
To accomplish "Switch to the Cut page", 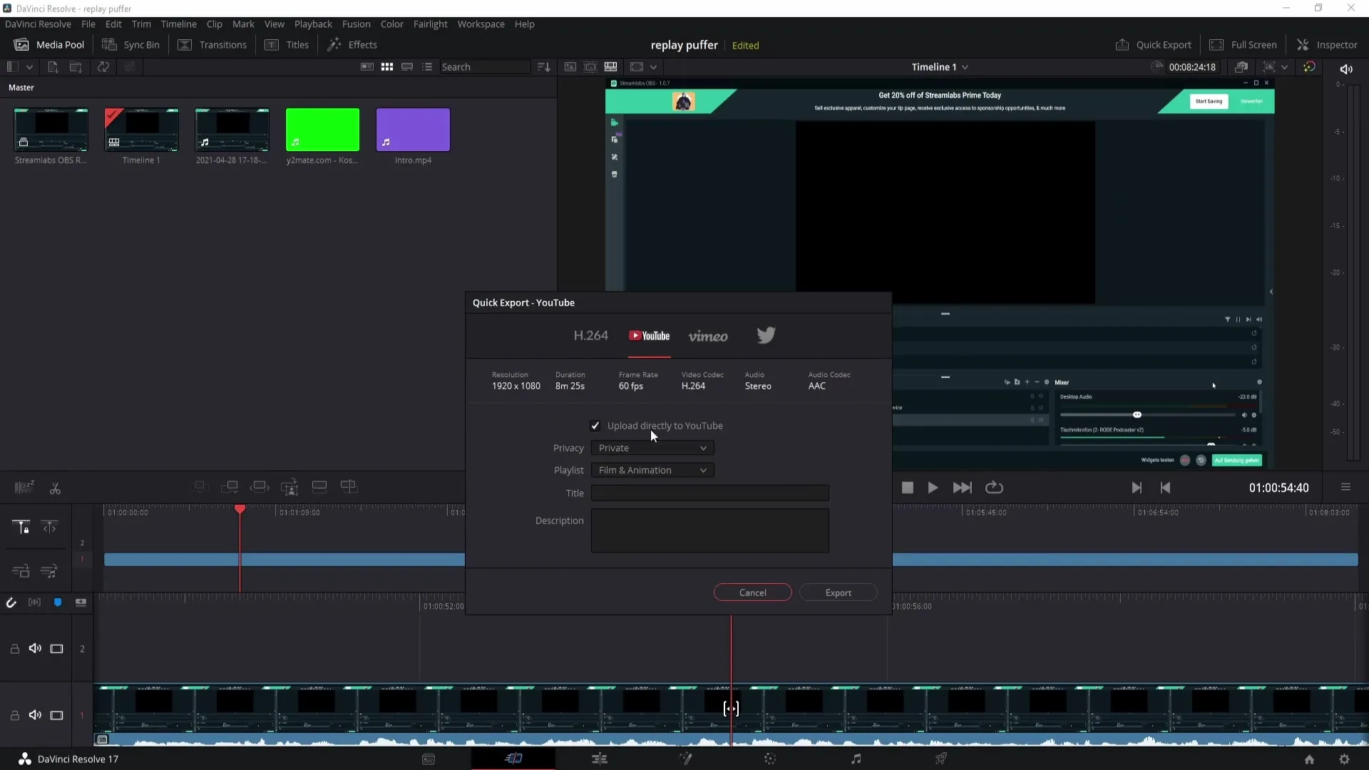I will [x=513, y=759].
